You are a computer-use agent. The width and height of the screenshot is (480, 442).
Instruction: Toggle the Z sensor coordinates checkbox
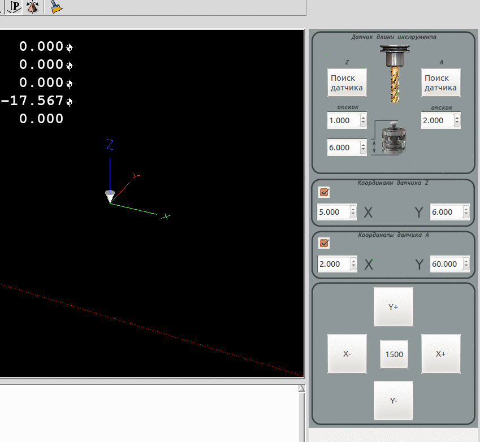[x=324, y=192]
